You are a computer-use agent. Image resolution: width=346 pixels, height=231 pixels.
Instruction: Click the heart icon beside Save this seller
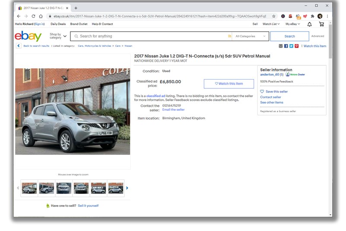tap(262, 92)
